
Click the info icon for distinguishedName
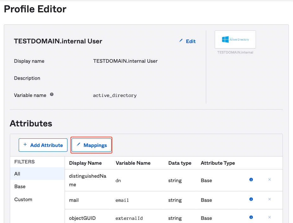(251, 180)
